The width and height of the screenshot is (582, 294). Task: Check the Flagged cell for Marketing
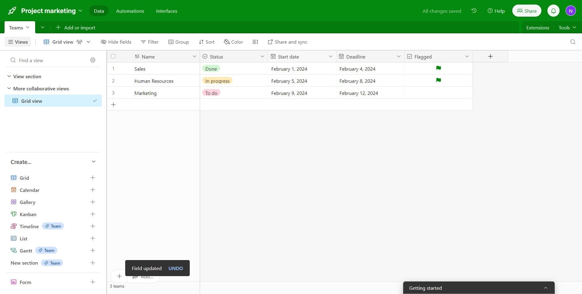click(x=438, y=93)
